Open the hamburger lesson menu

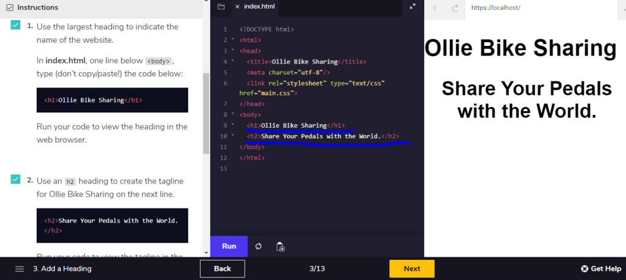point(20,269)
